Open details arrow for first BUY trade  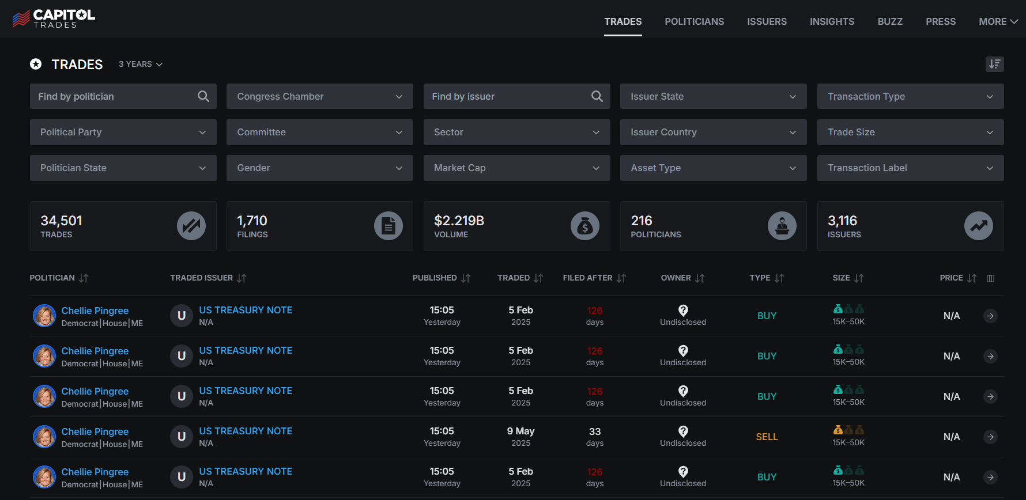990,316
